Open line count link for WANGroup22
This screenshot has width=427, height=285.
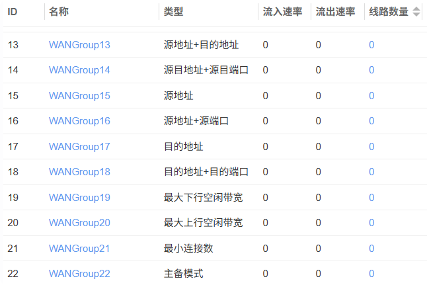coord(371,274)
